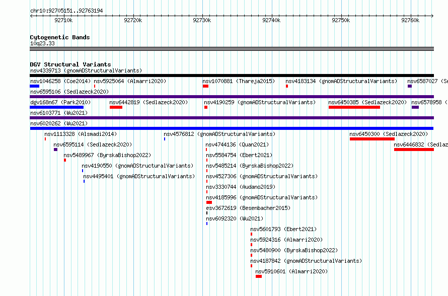The height and width of the screenshot is (296, 448).
Task: Open nsv4183134 gnomAD variant label
Action: [x=341, y=81]
